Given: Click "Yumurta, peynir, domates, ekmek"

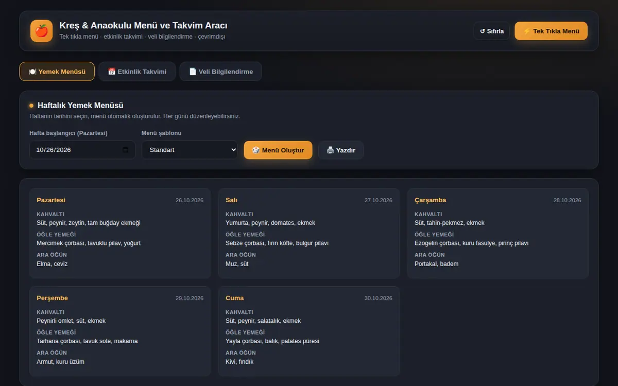Looking at the screenshot, I should (x=270, y=223).
